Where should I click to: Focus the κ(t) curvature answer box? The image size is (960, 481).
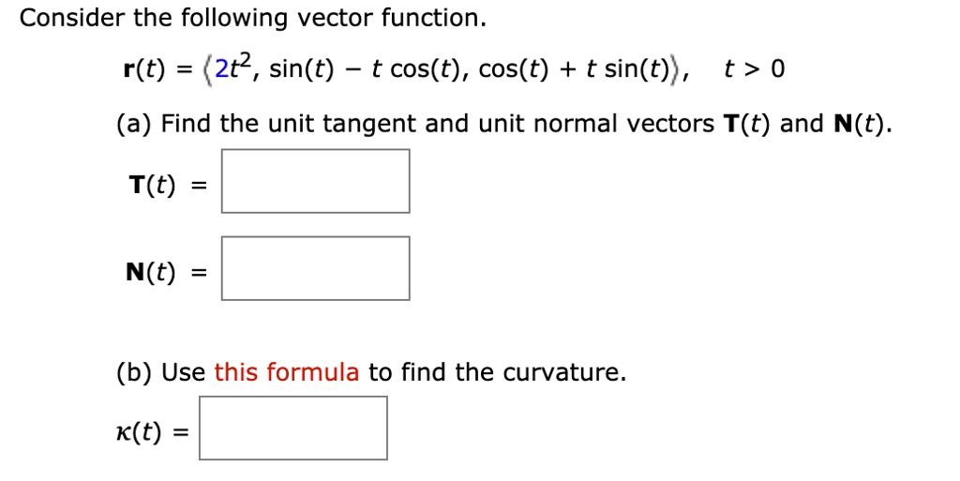tap(293, 428)
